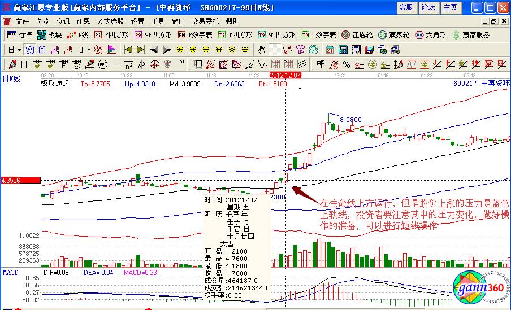The height and width of the screenshot is (310, 511).
Task: Jump to first bar with skip-back arrow
Action: point(128,50)
